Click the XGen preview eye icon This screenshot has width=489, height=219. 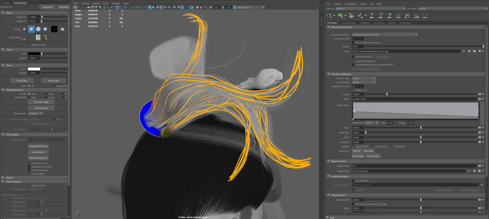point(329,15)
